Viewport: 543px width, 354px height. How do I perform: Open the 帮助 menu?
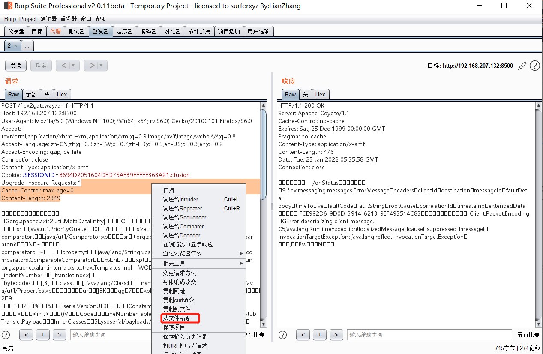click(101, 19)
